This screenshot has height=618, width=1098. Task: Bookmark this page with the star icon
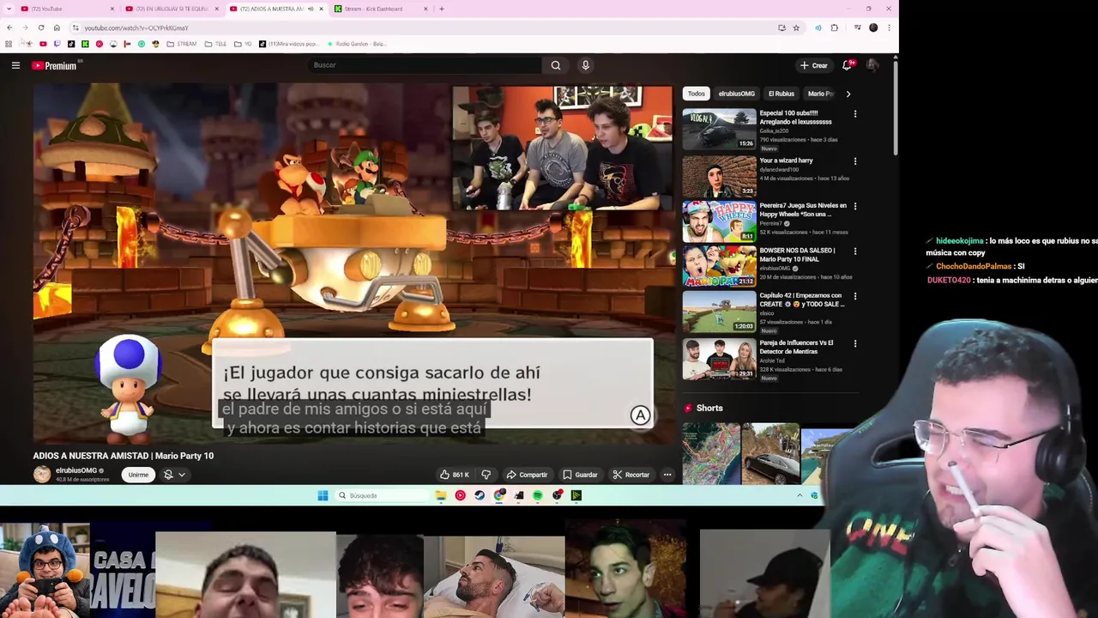pyautogui.click(x=796, y=27)
